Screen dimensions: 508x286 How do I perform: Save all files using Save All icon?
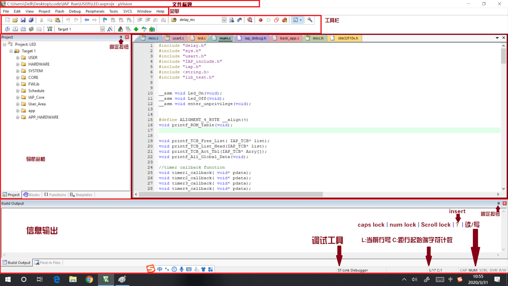(x=31, y=20)
